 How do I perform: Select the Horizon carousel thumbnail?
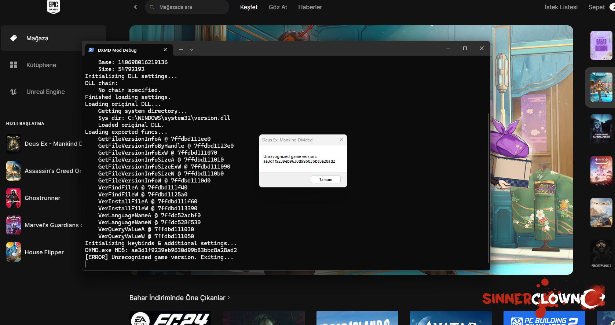click(601, 171)
